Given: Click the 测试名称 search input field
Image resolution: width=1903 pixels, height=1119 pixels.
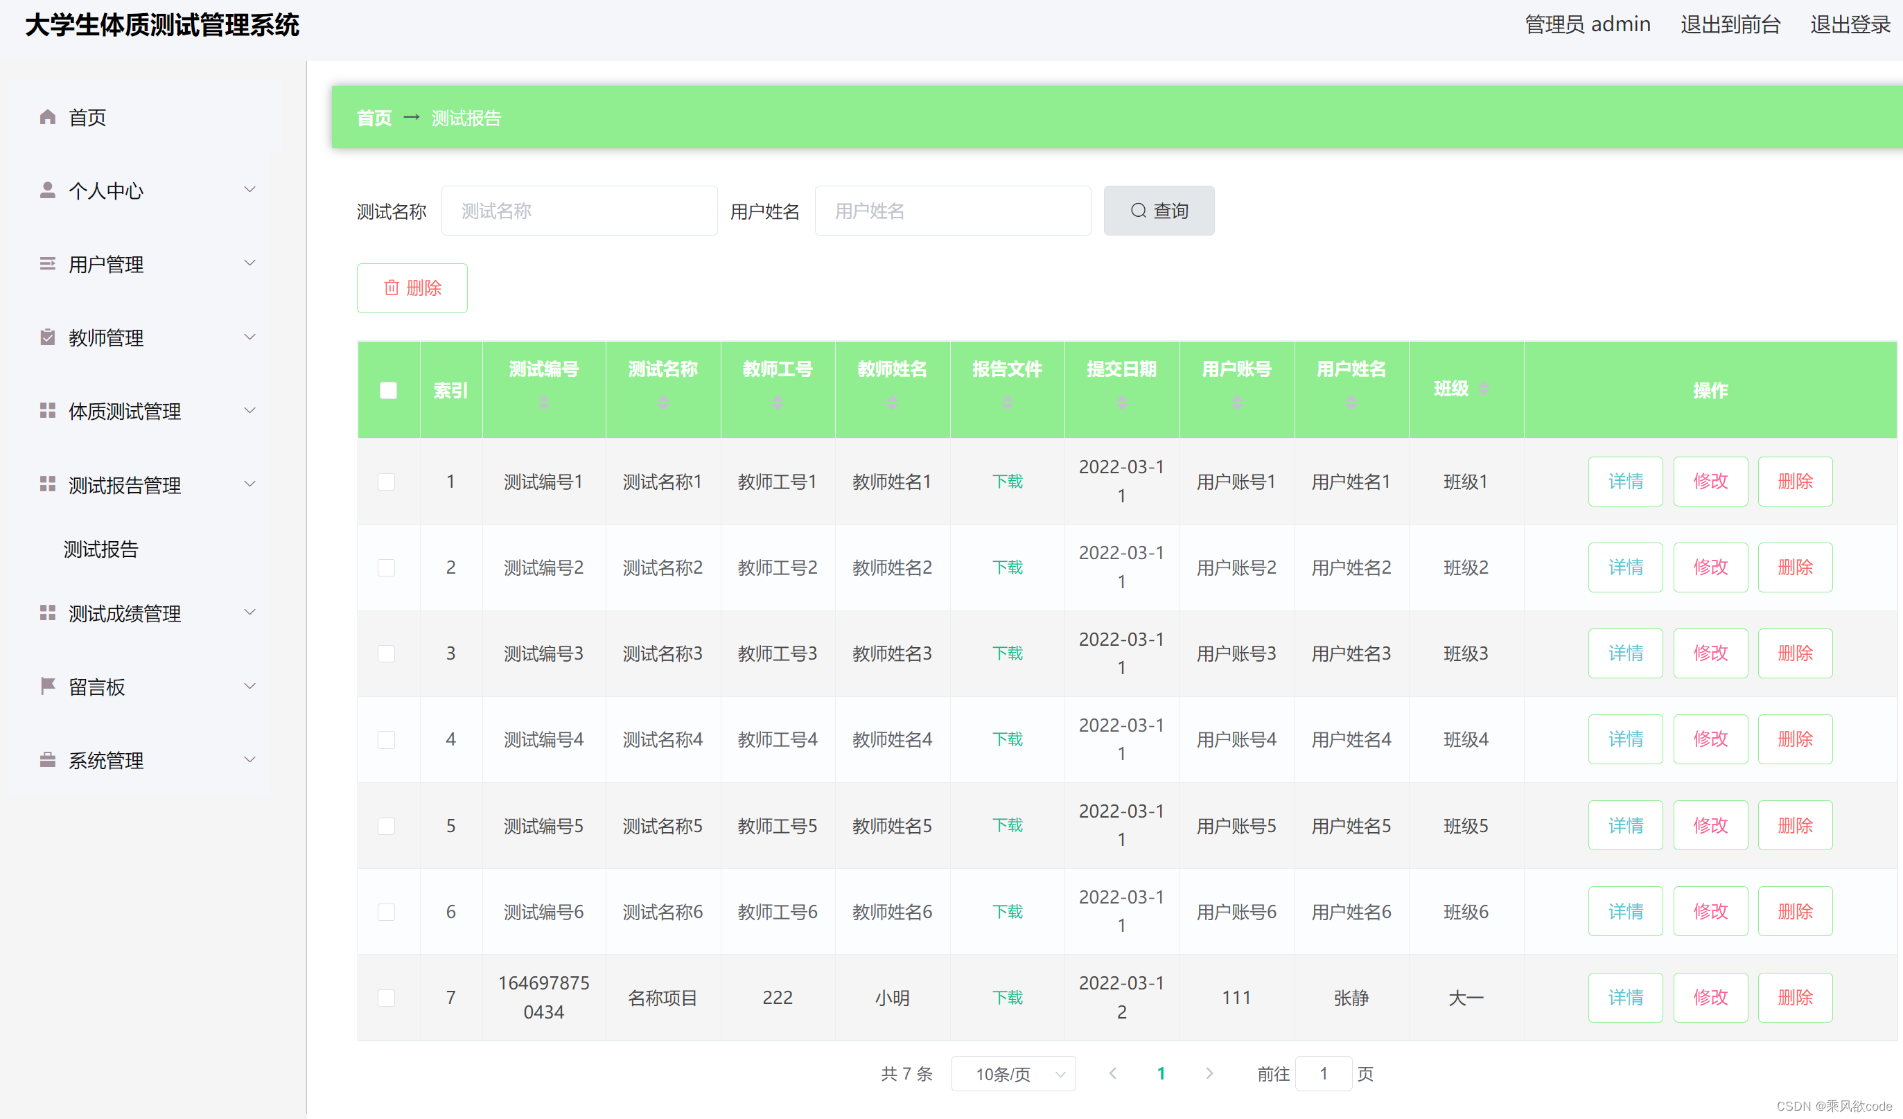Looking at the screenshot, I should (x=579, y=211).
